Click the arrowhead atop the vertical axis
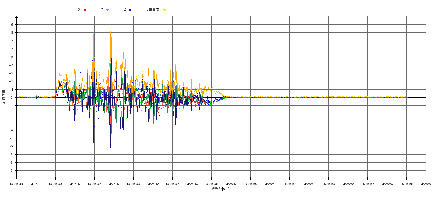 pos(16,18)
